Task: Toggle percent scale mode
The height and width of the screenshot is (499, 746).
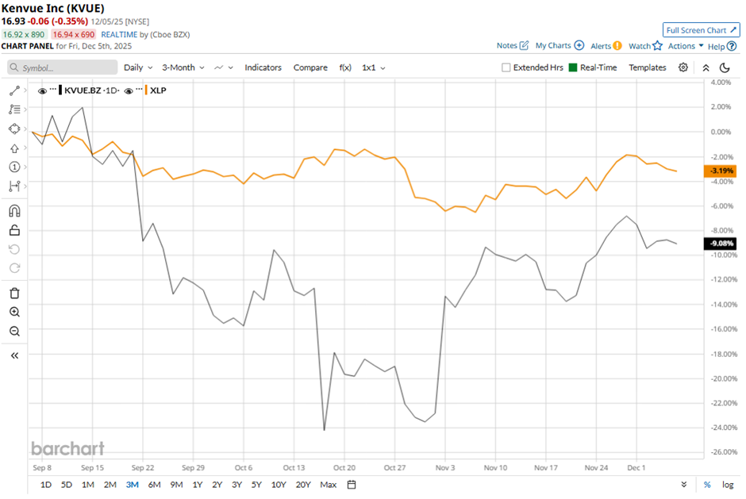Action: click(x=707, y=485)
